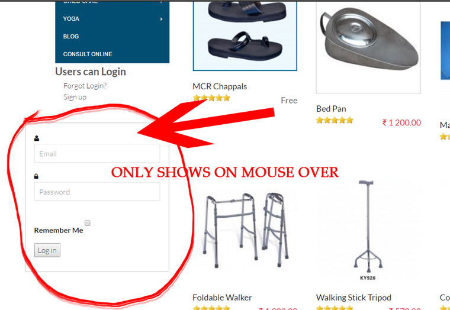Open the Foldable Walker product image
450x310 pixels.
[246, 230]
